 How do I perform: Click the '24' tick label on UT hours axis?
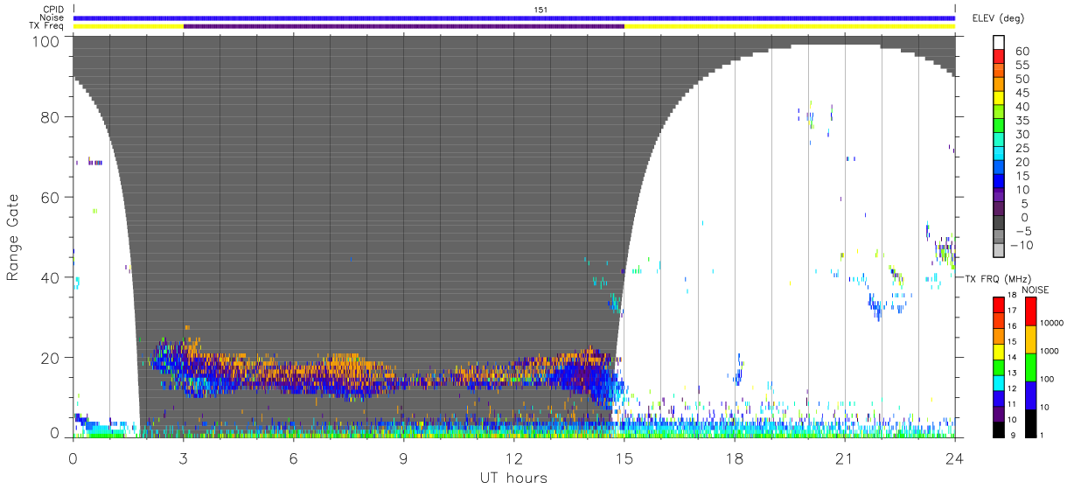pos(955,458)
